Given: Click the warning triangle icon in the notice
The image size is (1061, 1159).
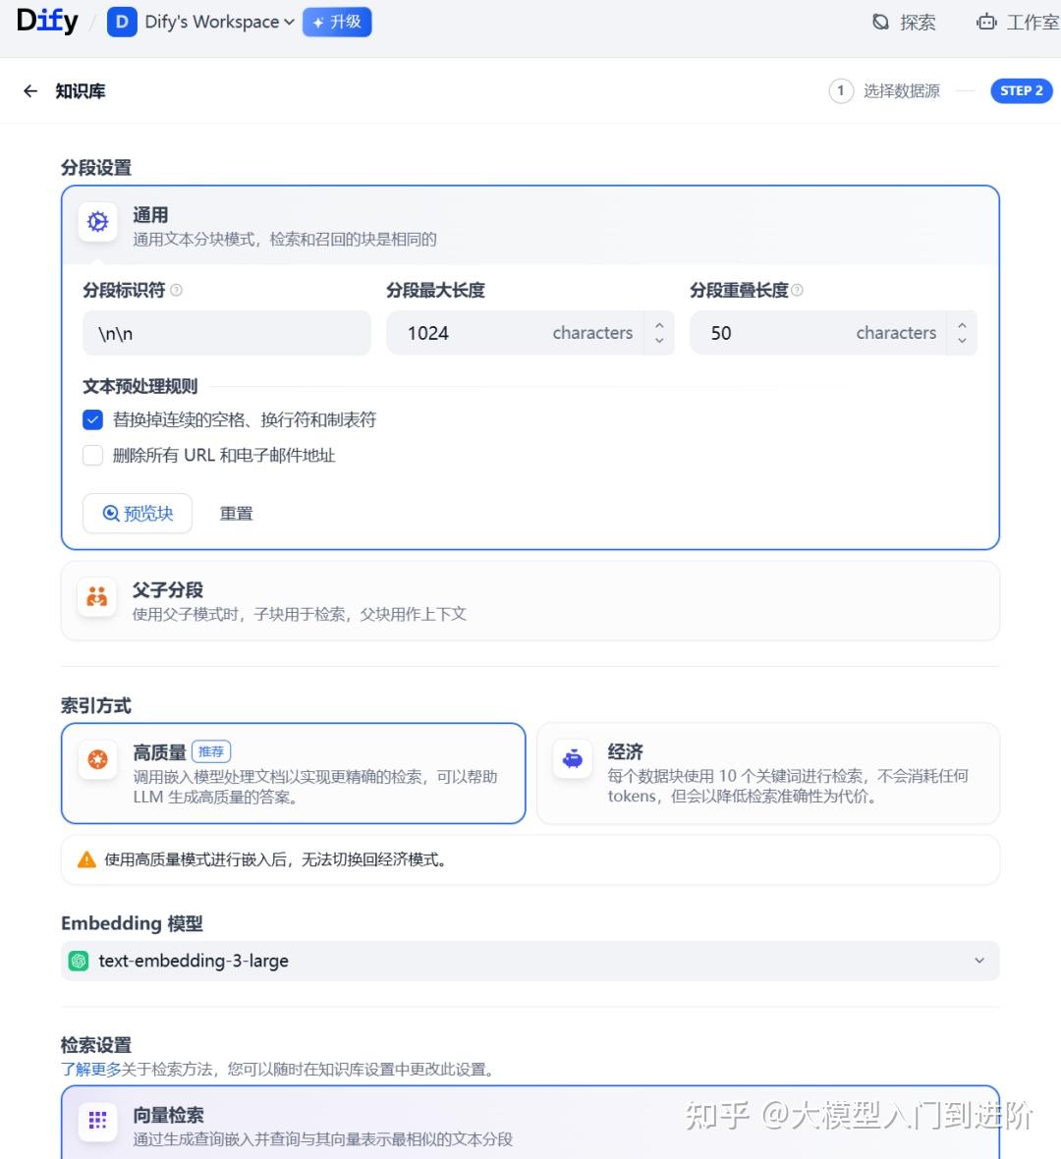Looking at the screenshot, I should (84, 858).
